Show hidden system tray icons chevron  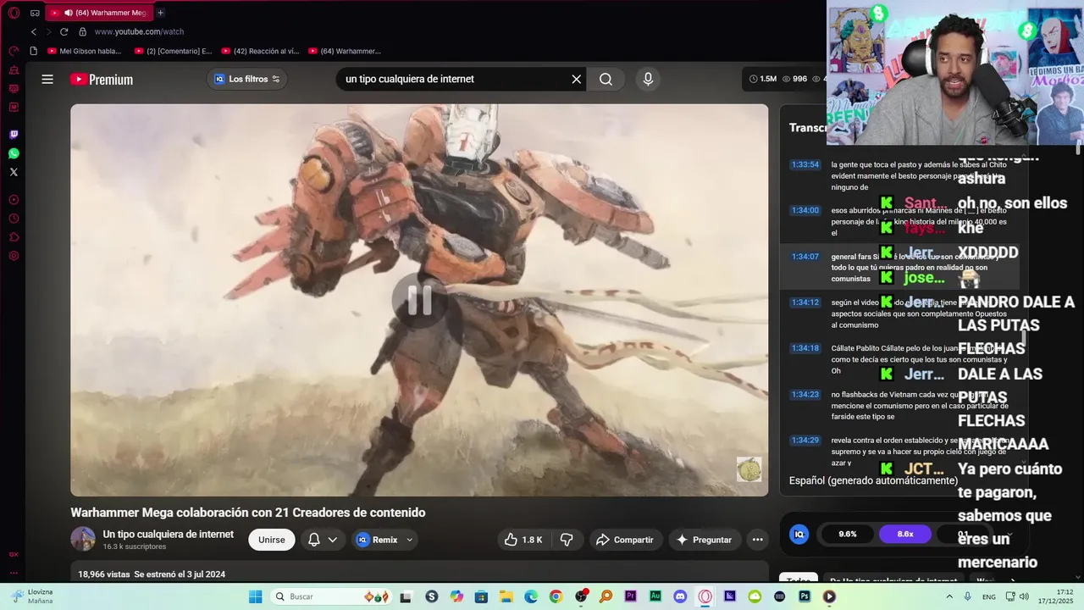click(950, 596)
